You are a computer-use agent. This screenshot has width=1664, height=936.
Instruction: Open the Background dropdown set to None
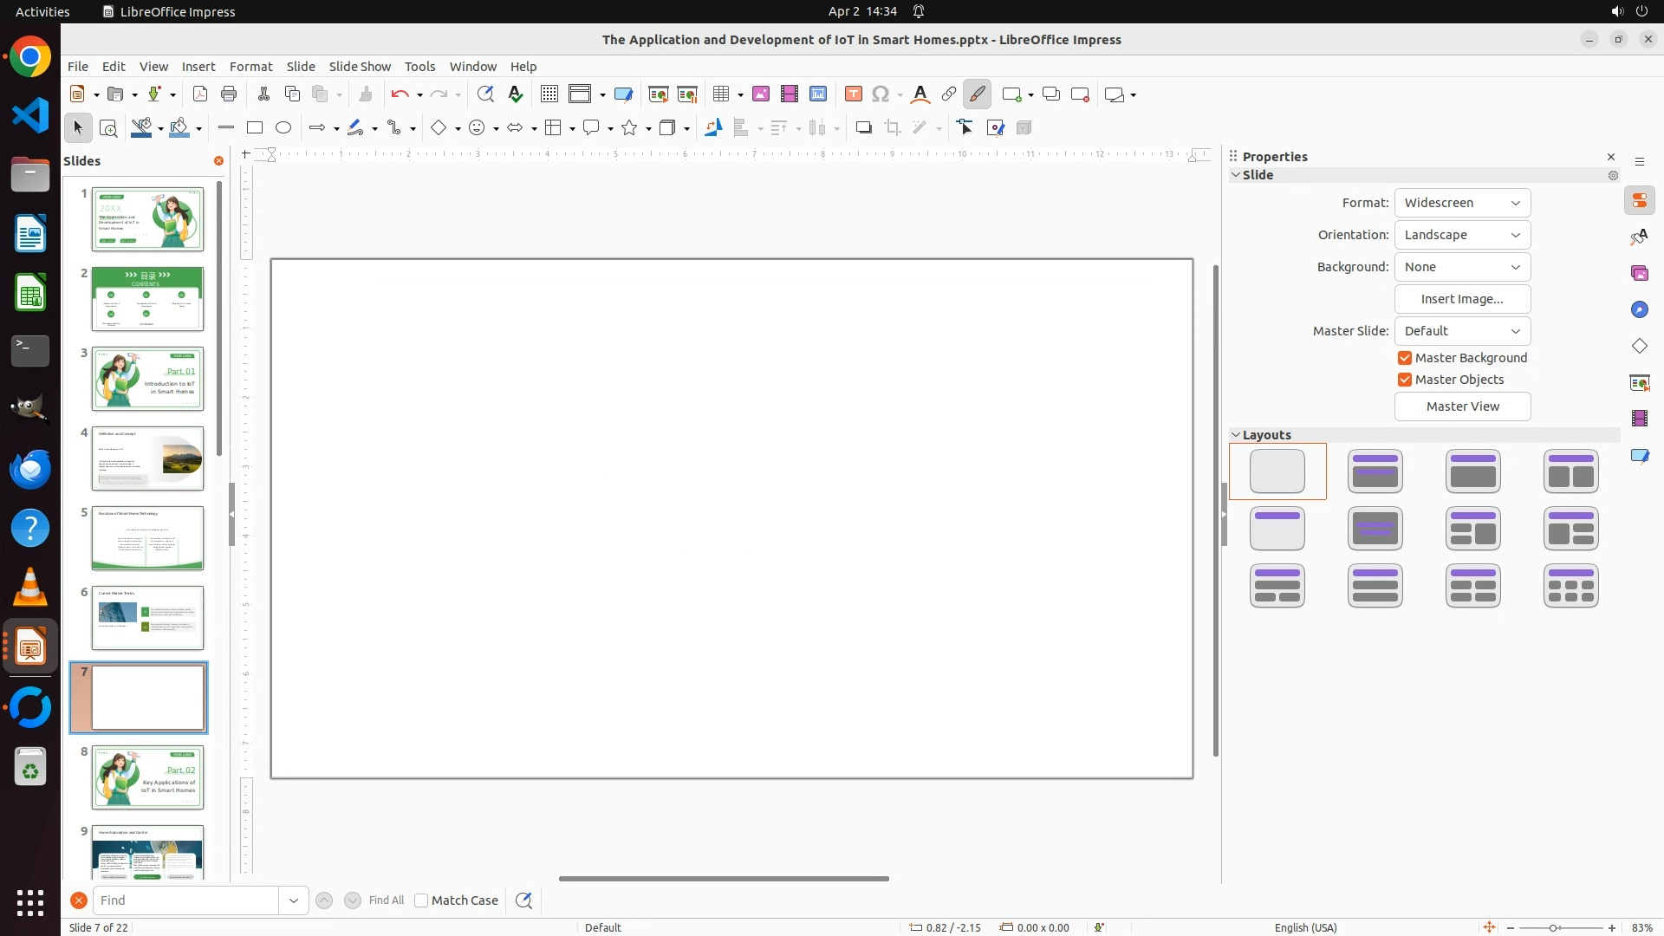point(1462,267)
